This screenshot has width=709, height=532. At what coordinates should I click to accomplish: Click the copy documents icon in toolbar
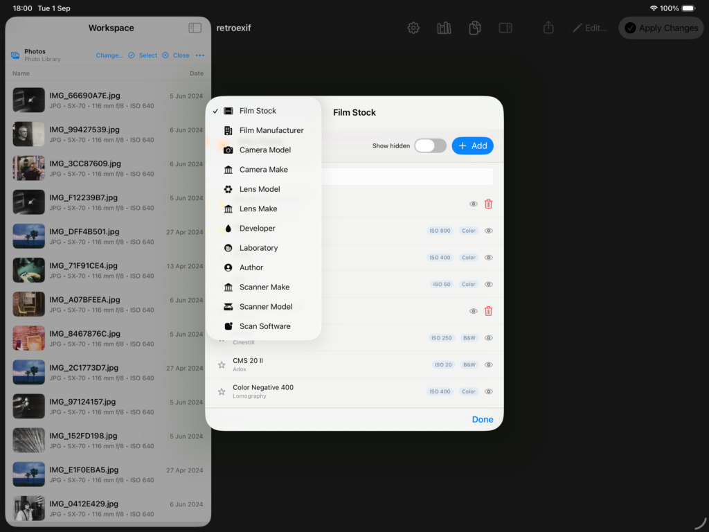point(475,28)
